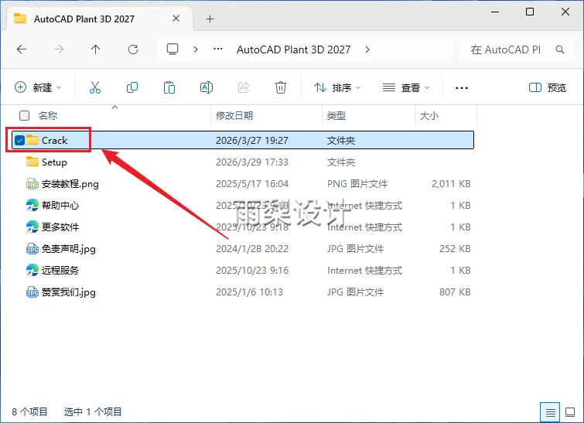Select the 远程服务 shortcut name
The height and width of the screenshot is (423, 584).
click(x=60, y=271)
